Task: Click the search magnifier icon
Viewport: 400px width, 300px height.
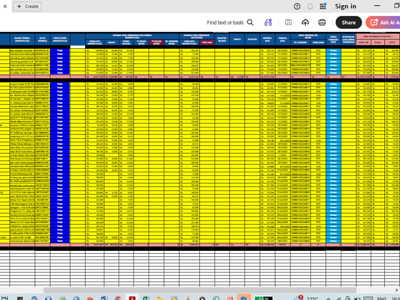Action: tap(250, 22)
